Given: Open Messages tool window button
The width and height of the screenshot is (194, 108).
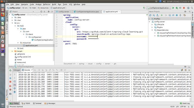Looking at the screenshot, I should click(50, 103).
